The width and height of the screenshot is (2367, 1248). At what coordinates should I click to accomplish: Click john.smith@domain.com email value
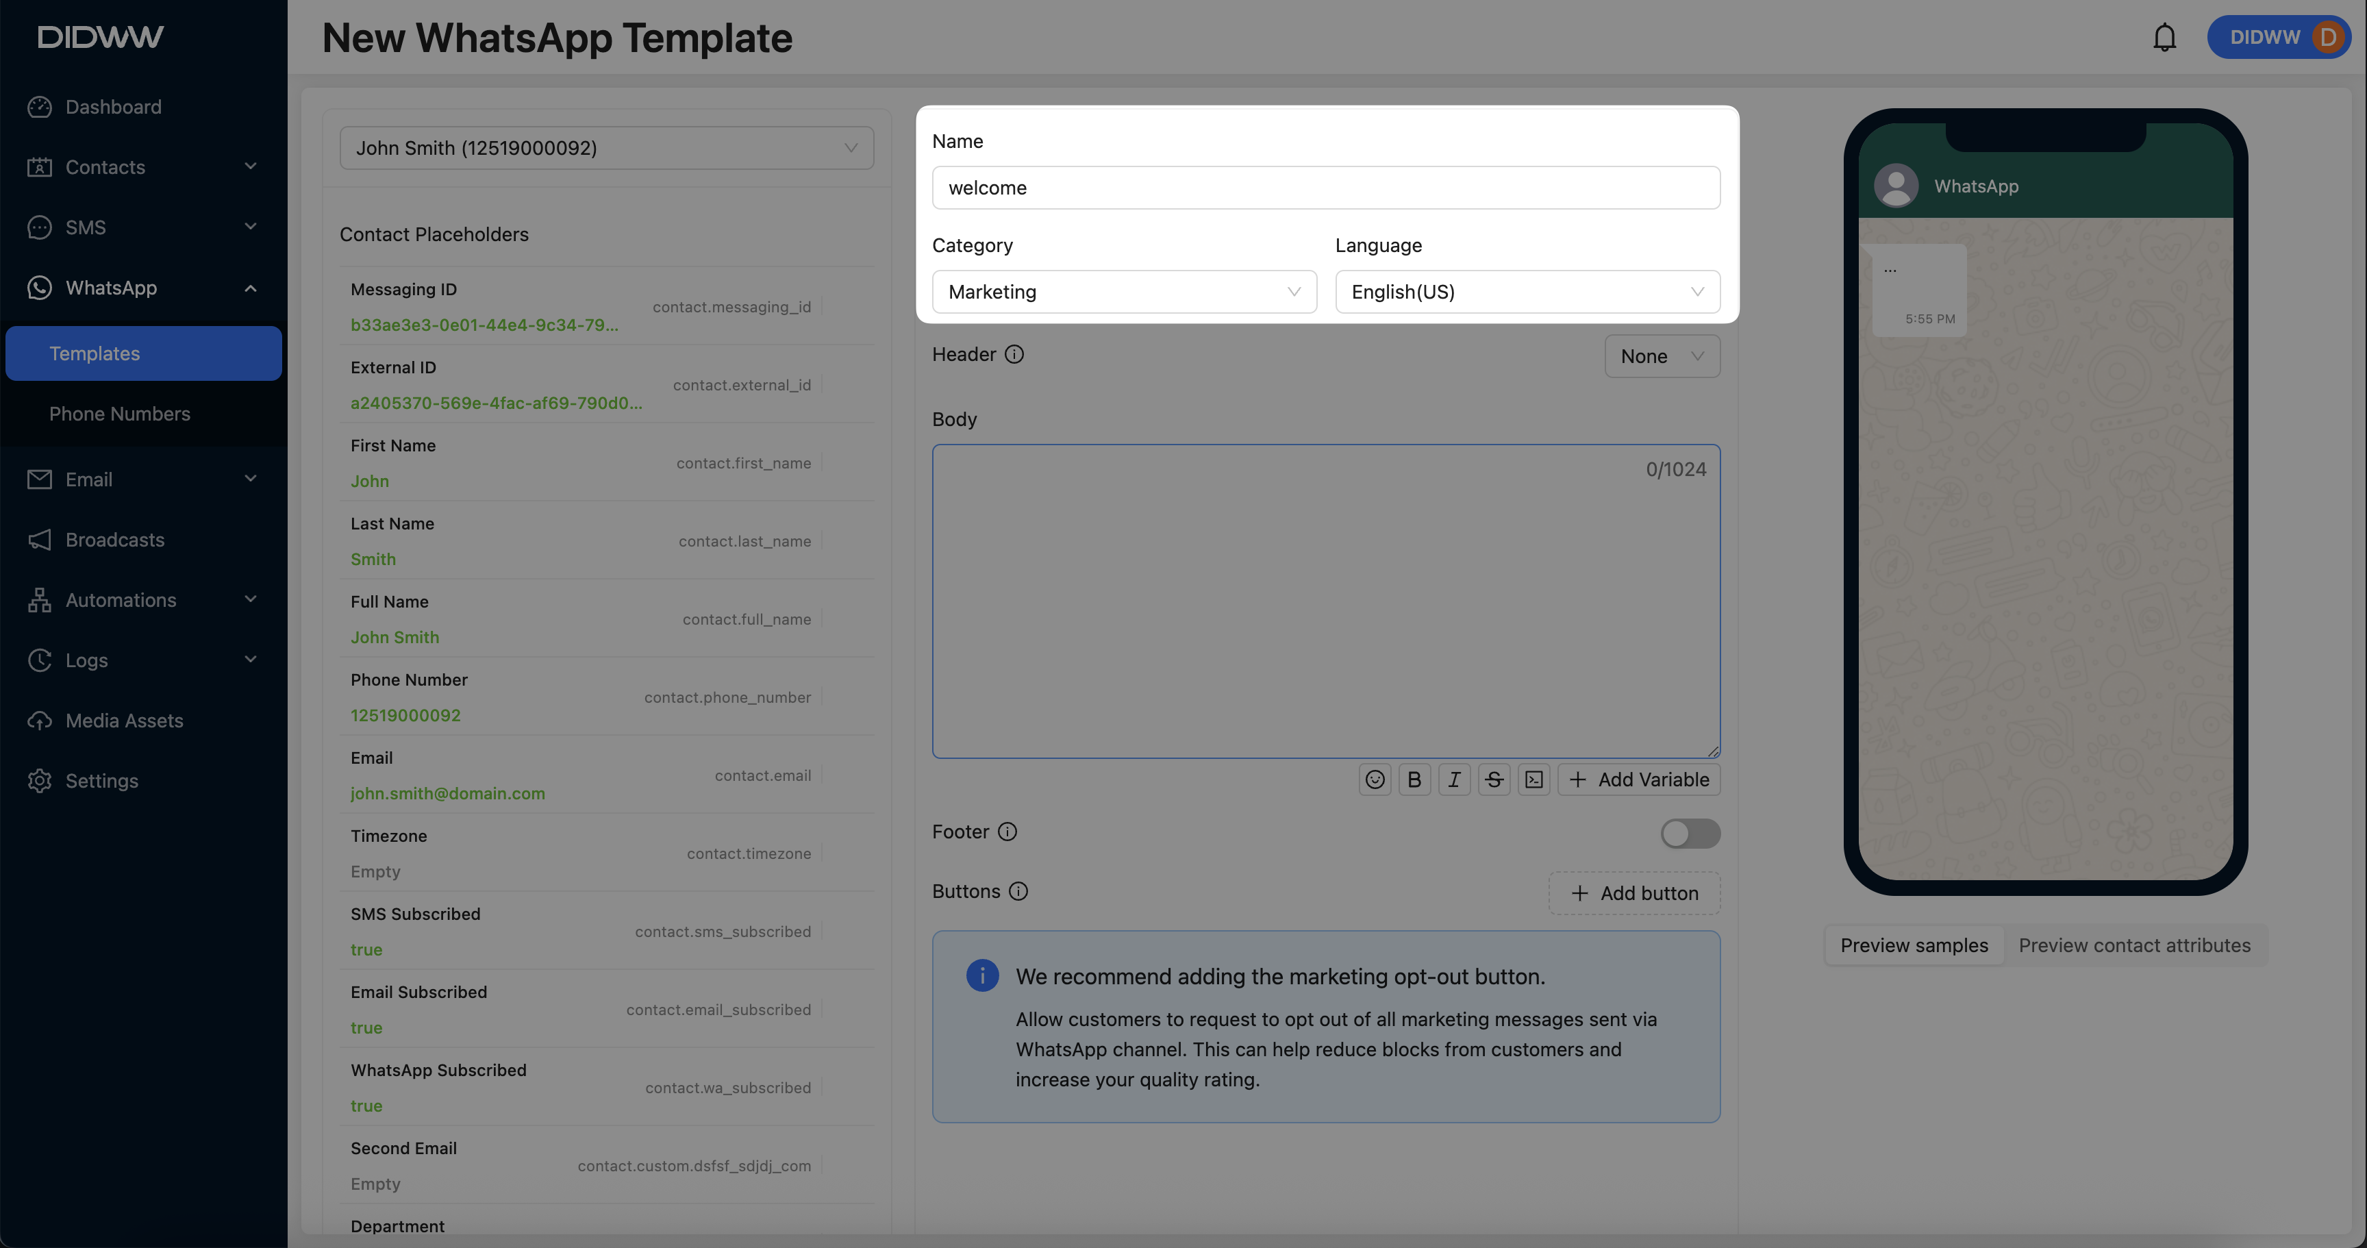pos(447,793)
